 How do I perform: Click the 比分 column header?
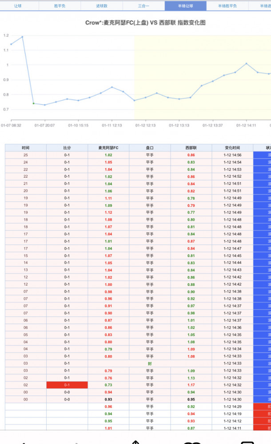click(67, 148)
